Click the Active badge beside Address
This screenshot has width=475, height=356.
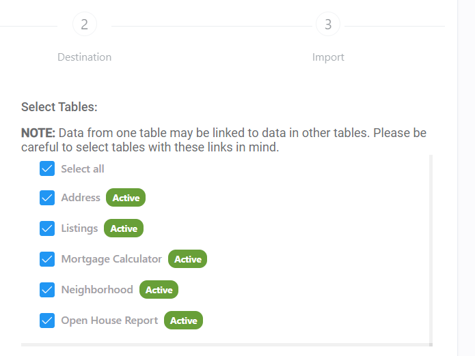tap(126, 198)
